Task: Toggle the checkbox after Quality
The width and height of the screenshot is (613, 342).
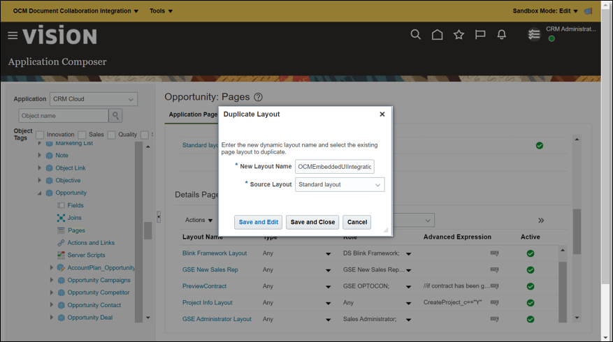Action: point(144,135)
